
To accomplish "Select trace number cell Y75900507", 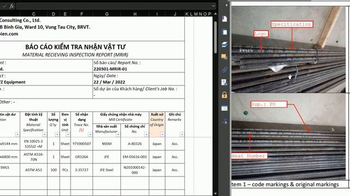I will point(81,144).
